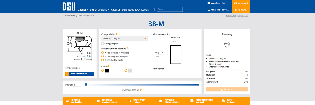Select C size (Dart-to-Dart) method

pyautogui.click(x=103, y=60)
